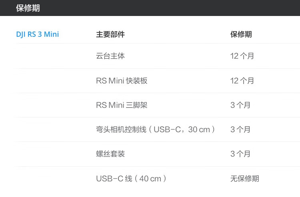This screenshot has height=197, width=300.
Task: Select the 主要部件 column header
Action: (110, 34)
